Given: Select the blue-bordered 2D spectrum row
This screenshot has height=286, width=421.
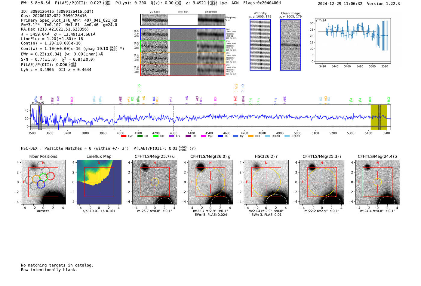Looking at the screenshot, I should tap(183, 34).
